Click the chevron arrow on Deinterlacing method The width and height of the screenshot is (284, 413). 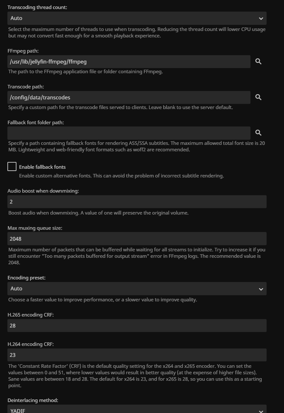point(261,411)
